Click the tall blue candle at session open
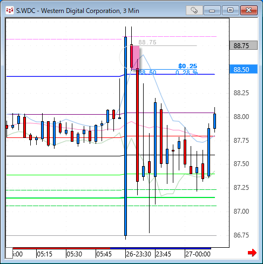Image resolution: width=263 pixels, height=264 pixels. (x=125, y=136)
